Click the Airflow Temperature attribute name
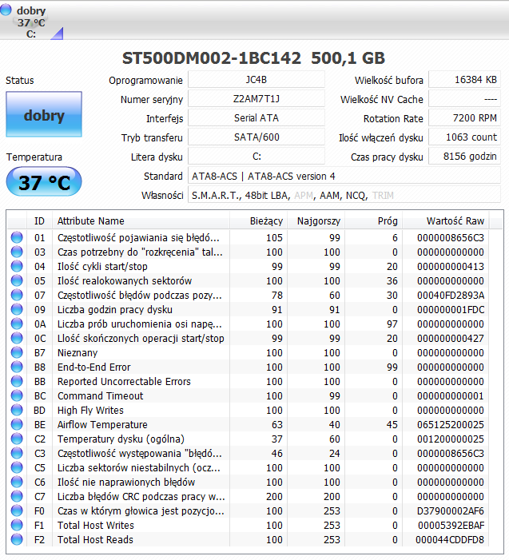509x560 pixels. 102,425
